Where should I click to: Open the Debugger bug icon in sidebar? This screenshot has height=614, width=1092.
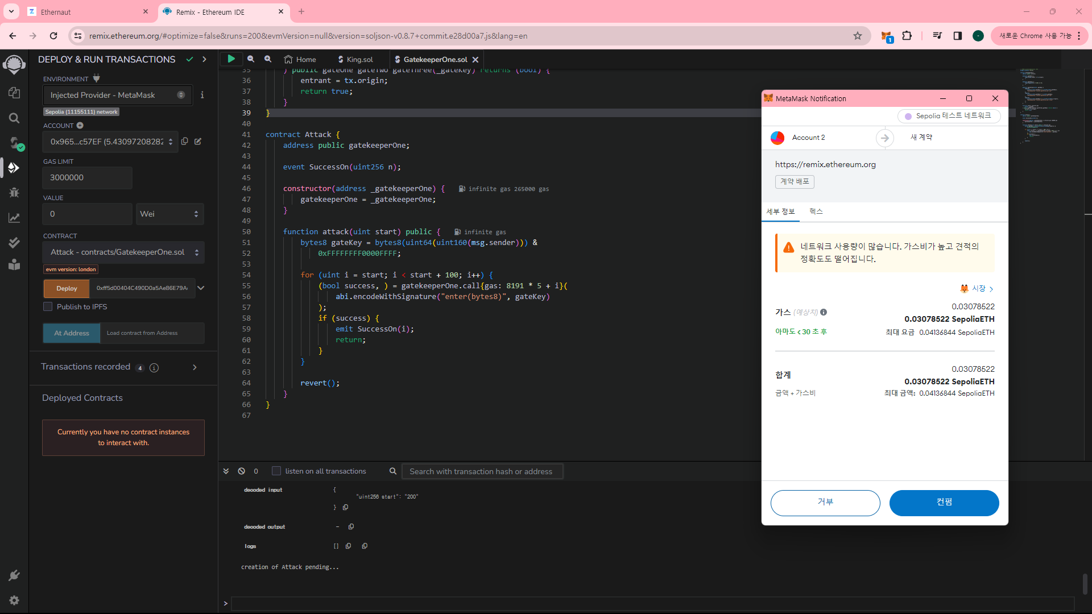point(14,192)
